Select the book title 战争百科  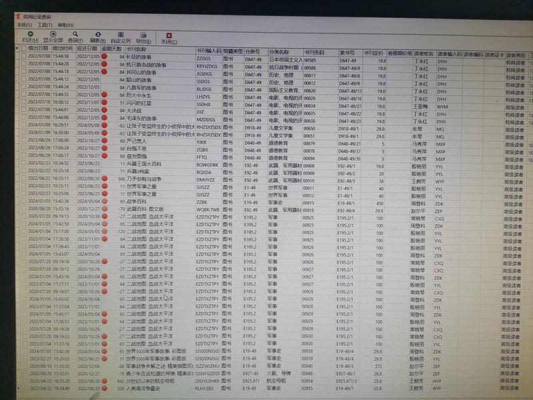click(137, 201)
